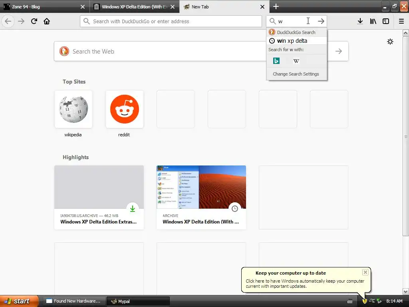Click the 8:14 AM taskbar clock

394,301
